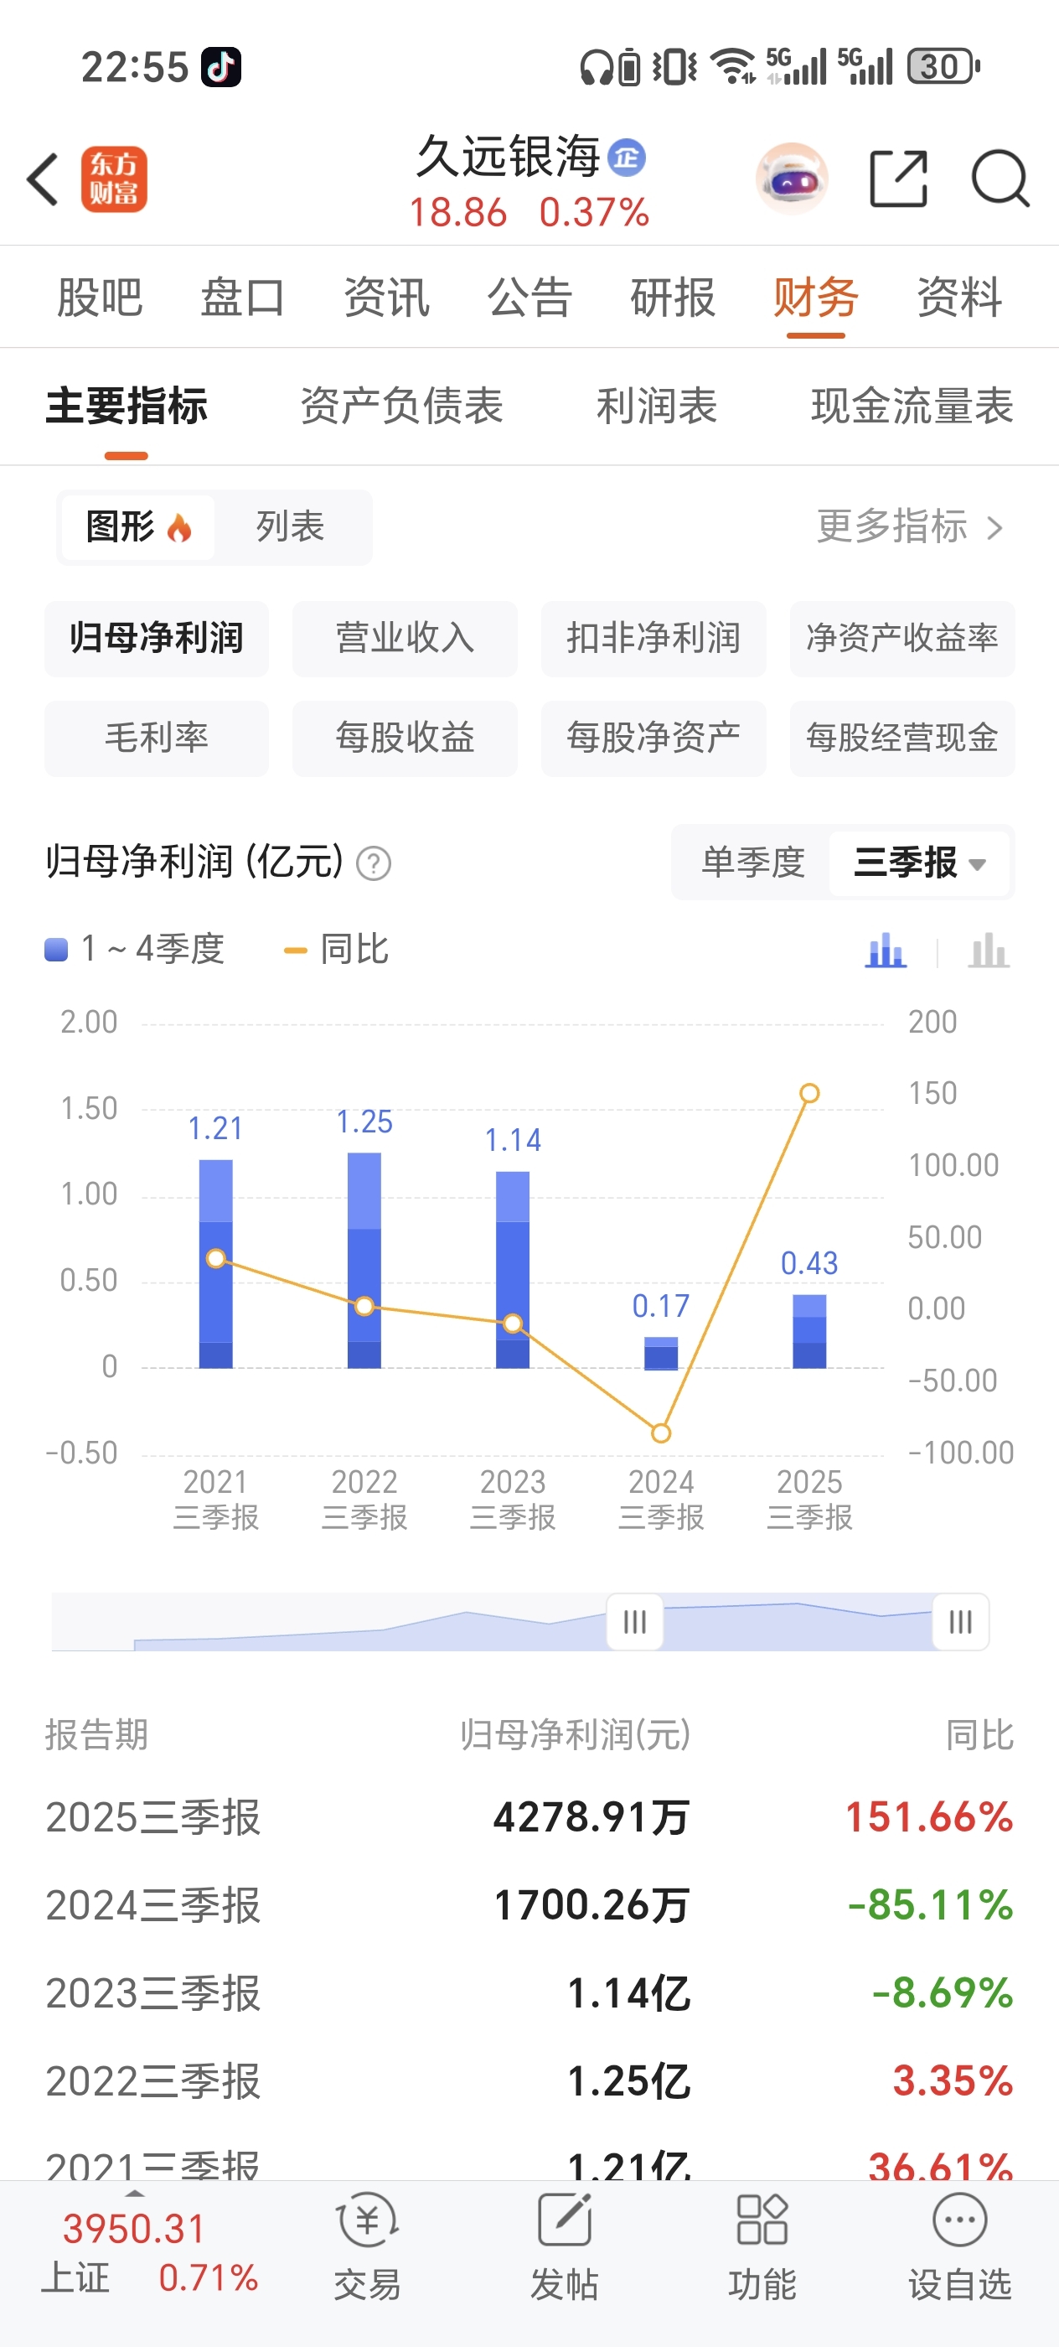This screenshot has width=1059, height=2347.
Task: Grab the right range slider handle
Action: (961, 1622)
